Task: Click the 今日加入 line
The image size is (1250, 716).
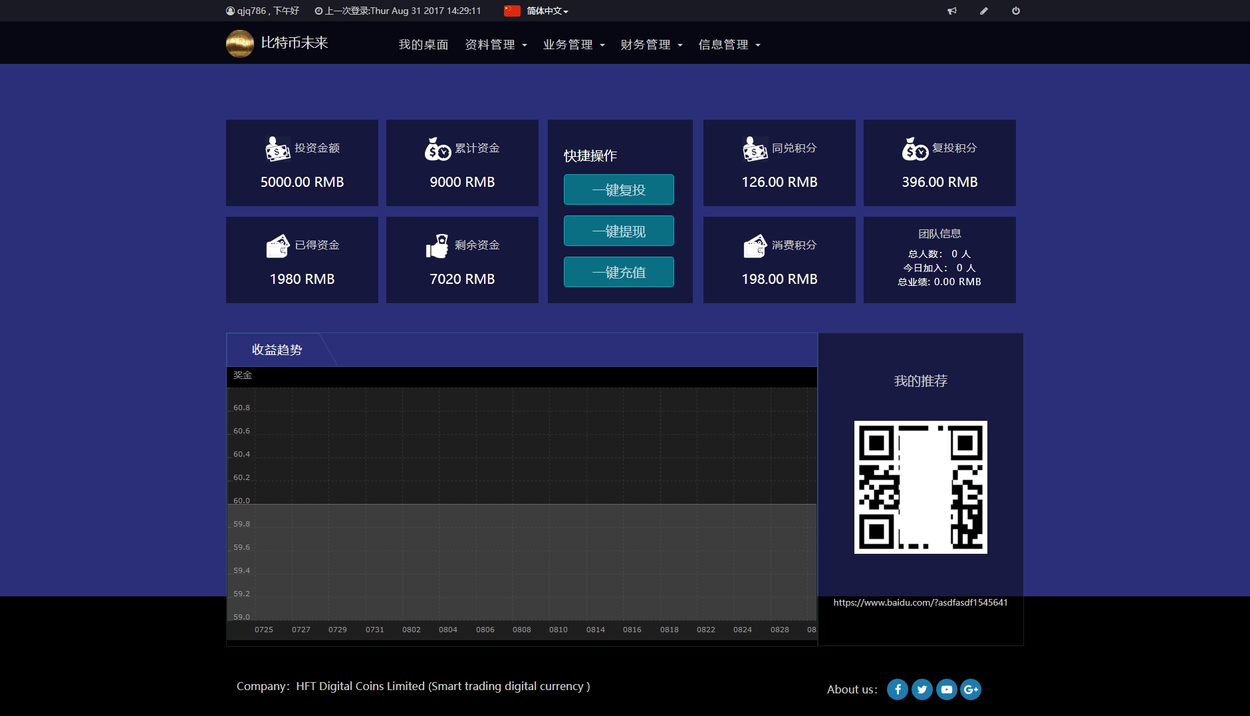Action: (x=939, y=268)
